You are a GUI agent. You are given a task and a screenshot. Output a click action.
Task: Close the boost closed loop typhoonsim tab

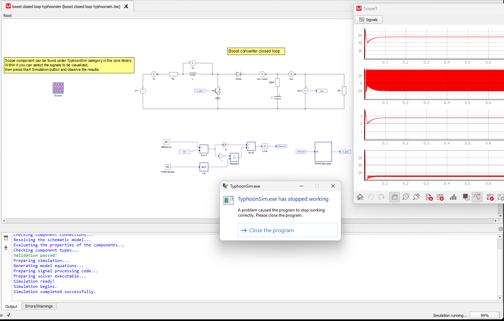126,6
